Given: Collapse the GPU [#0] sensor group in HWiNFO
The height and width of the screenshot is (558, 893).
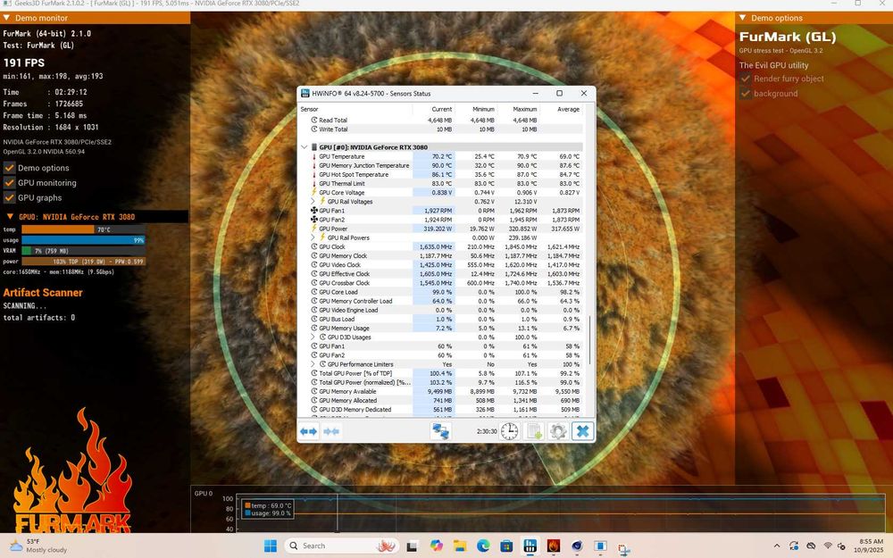Looking at the screenshot, I should click(305, 147).
